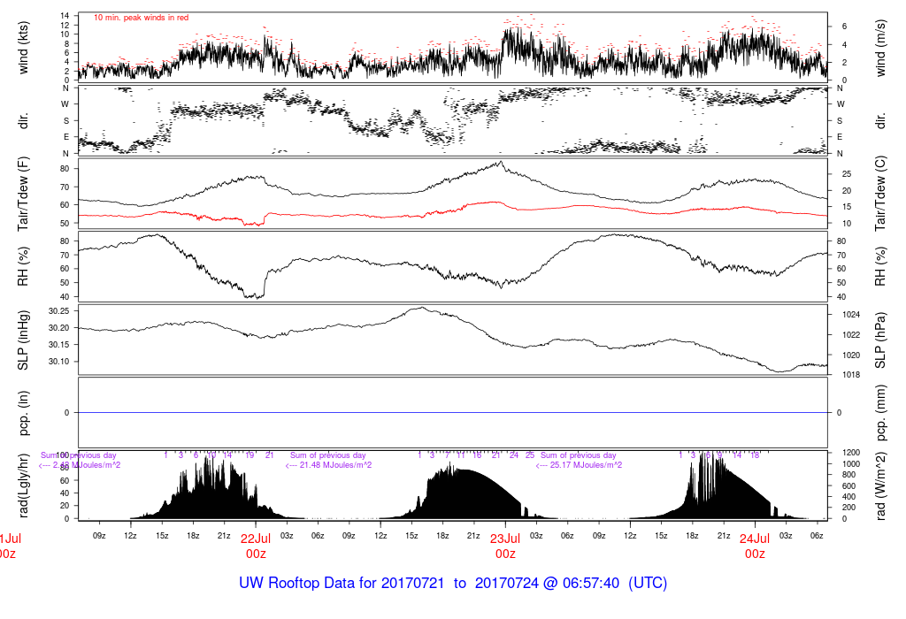Viewport: 906px width, 619px height.
Task: Click the '30.25' SLP tick value
Action: pyautogui.click(x=58, y=311)
